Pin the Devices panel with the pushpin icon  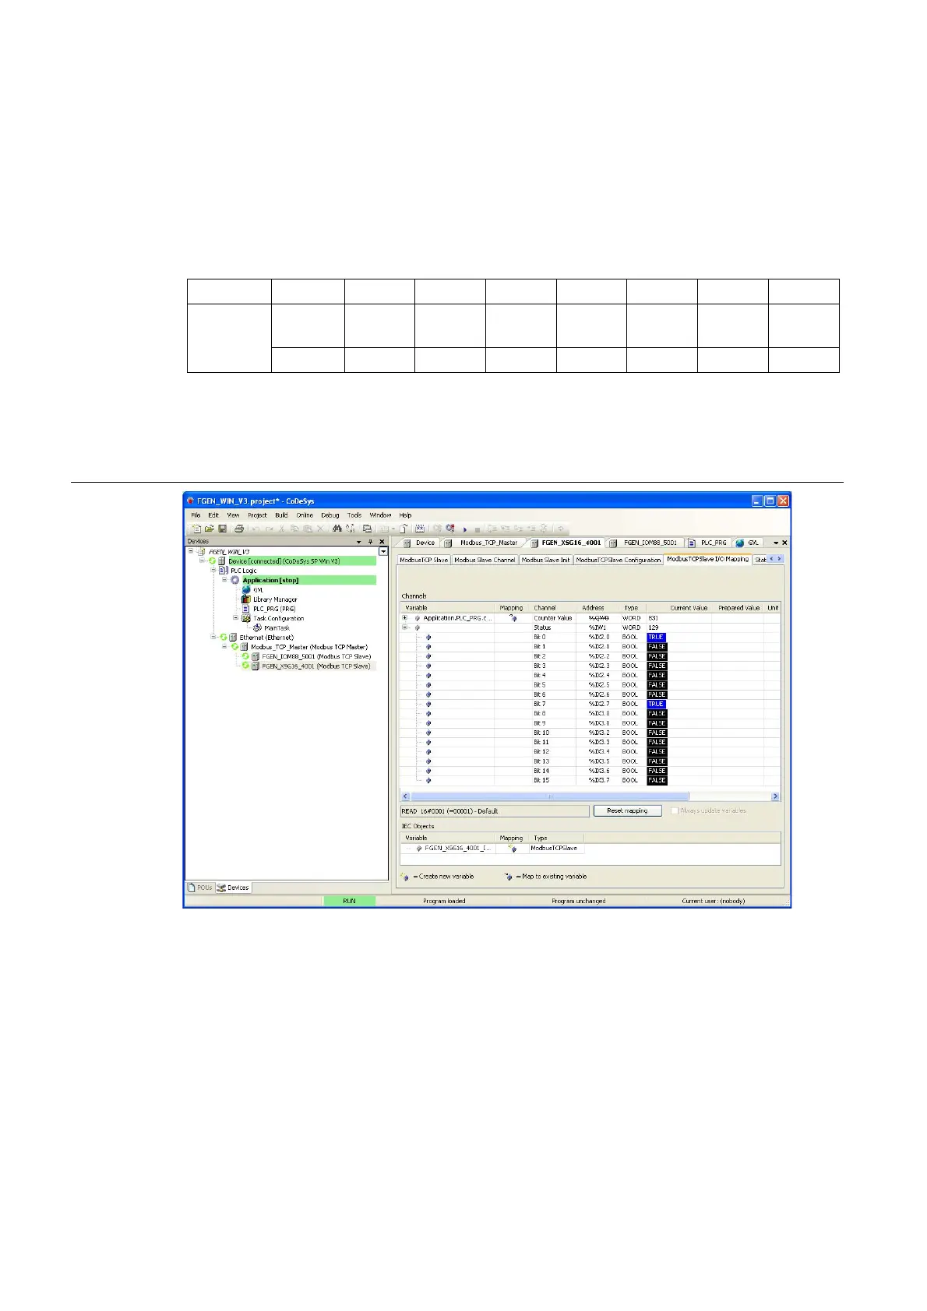[370, 542]
